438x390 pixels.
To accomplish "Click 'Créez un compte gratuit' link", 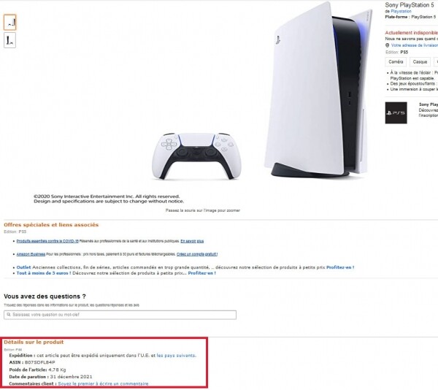I will pyautogui.click(x=197, y=254).
